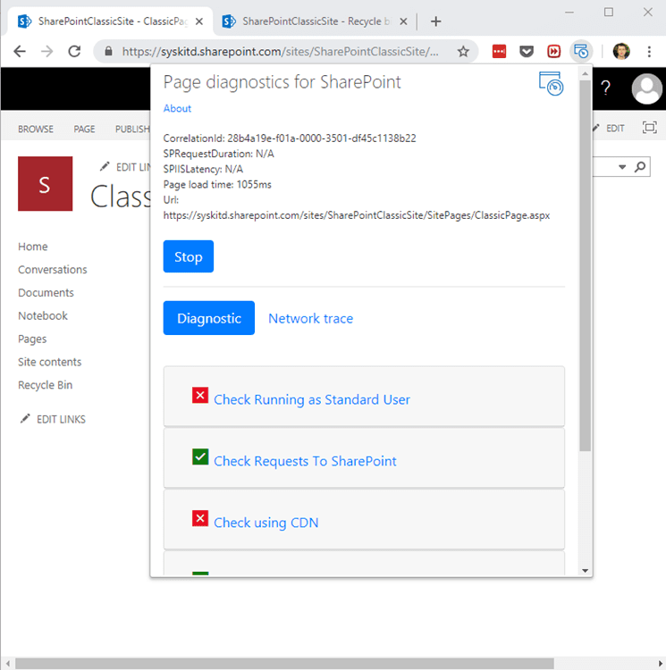
Task: Click EDIT LINKS under left navigation
Action: (x=61, y=419)
